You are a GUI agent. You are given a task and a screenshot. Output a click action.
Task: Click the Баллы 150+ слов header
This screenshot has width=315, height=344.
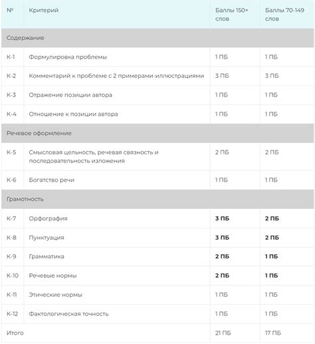[x=231, y=15]
